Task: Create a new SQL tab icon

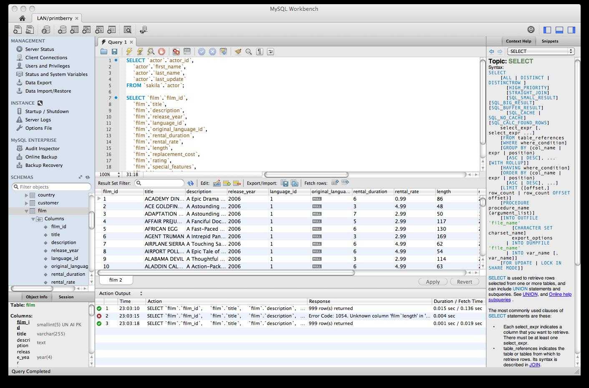Action: pyautogui.click(x=18, y=30)
